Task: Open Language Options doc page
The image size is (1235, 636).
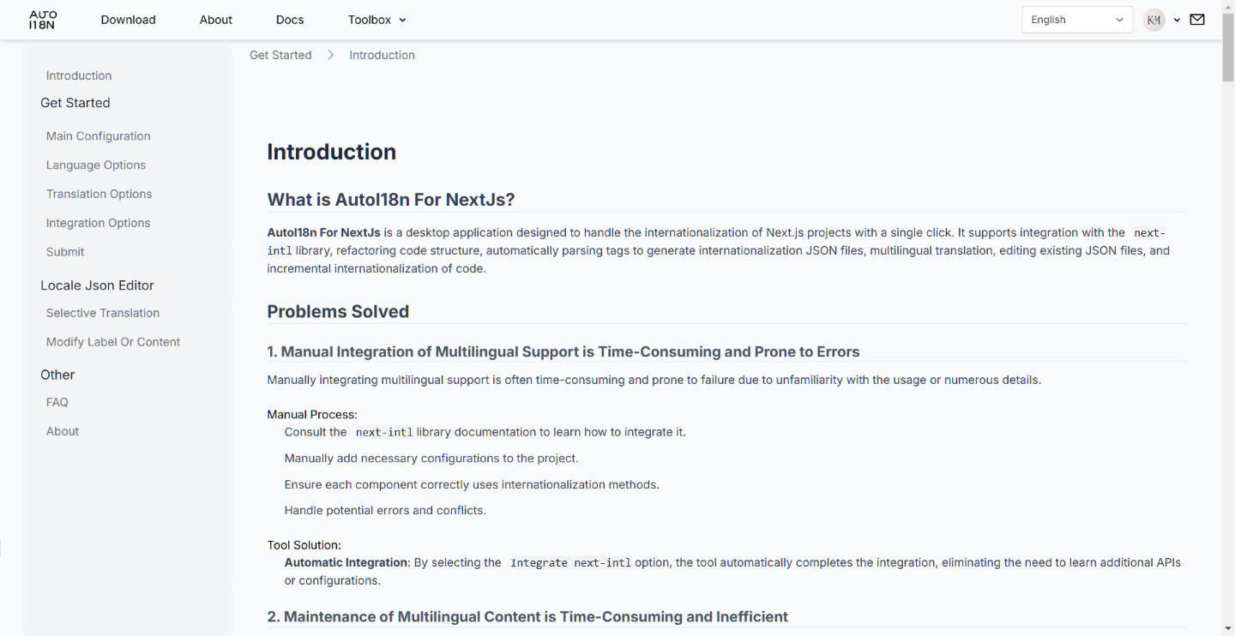Action: [x=96, y=165]
